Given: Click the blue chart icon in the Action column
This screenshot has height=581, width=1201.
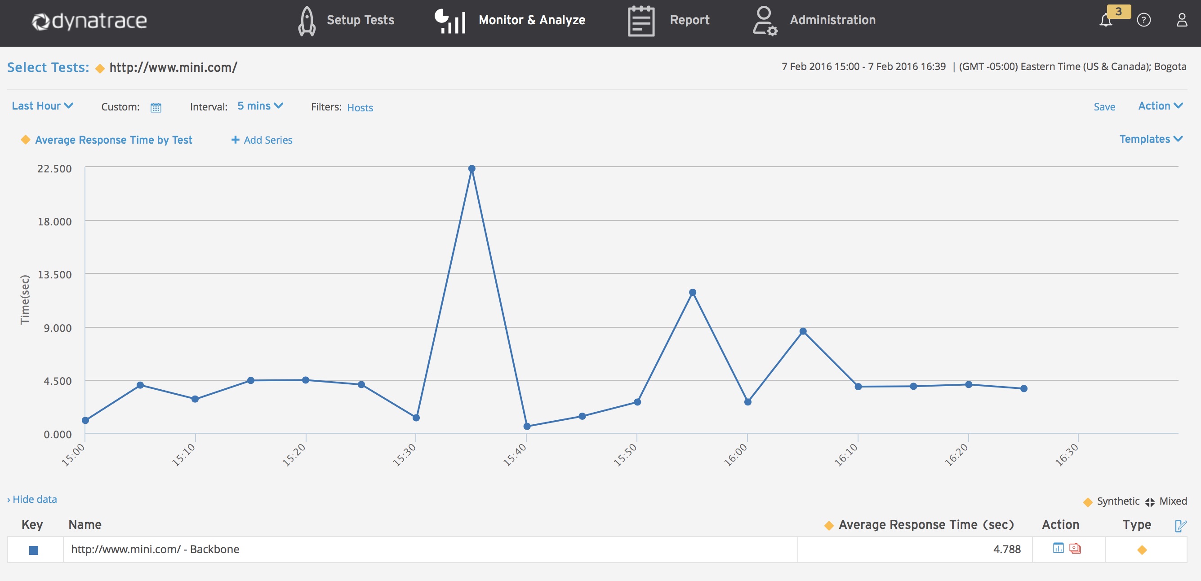Looking at the screenshot, I should tap(1059, 549).
